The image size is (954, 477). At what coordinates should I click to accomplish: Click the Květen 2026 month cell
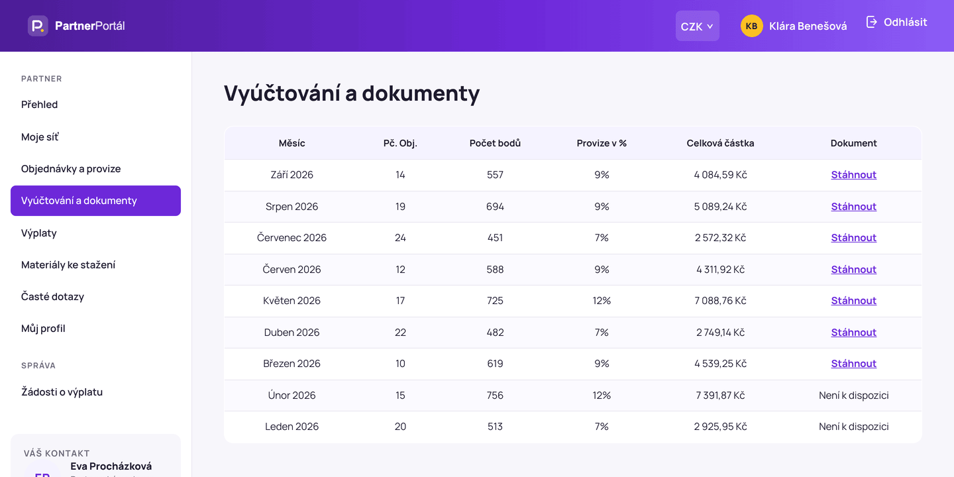coord(292,301)
